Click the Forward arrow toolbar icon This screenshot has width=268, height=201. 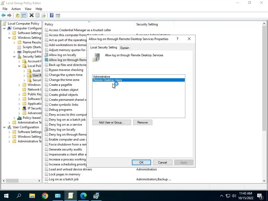point(9,15)
